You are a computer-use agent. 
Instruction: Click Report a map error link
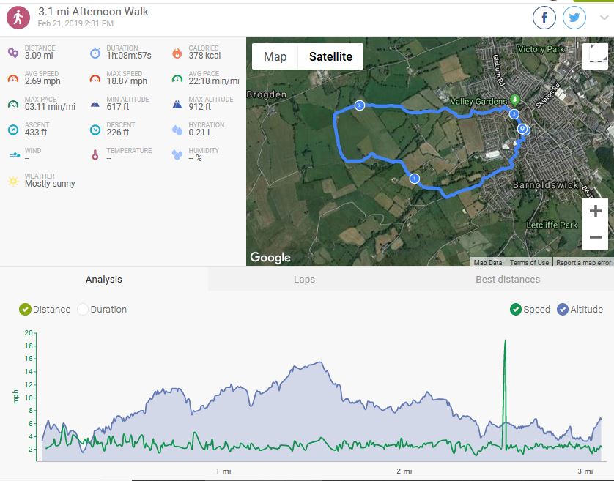(583, 262)
